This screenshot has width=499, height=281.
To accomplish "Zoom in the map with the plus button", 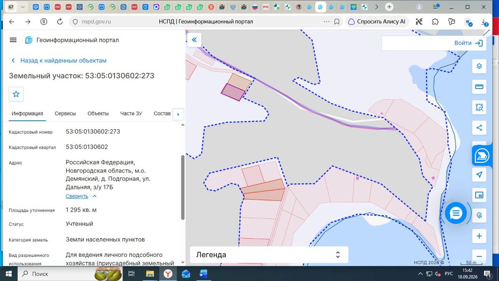I will pyautogui.click(x=479, y=236).
